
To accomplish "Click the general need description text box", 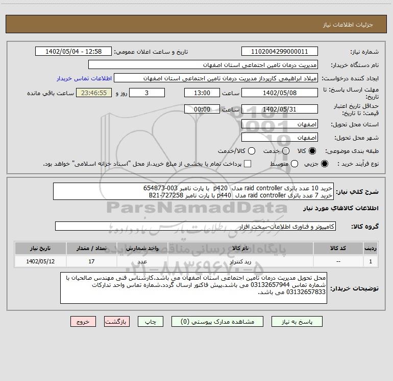I will tap(193, 191).
